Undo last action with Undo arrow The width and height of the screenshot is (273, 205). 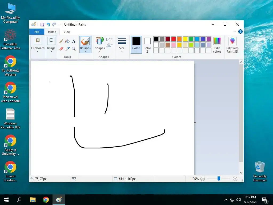point(48,25)
